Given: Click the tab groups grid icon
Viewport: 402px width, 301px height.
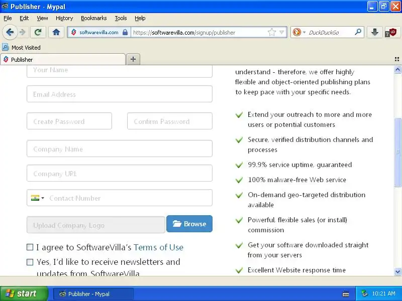Looking at the screenshot, I should point(397,59).
